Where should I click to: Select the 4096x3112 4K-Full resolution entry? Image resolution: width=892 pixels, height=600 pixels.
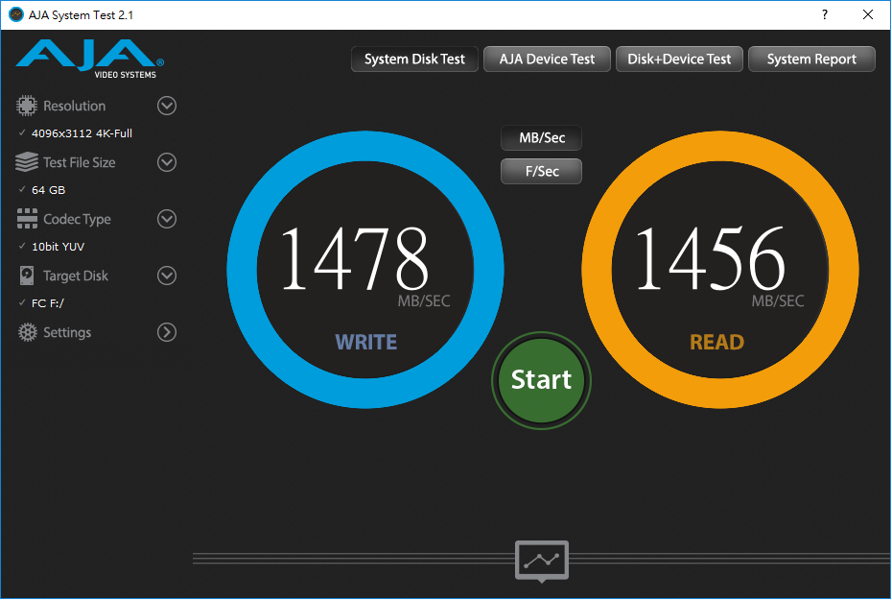pos(82,133)
